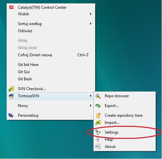This screenshot has height=159, width=162.
Task: Expand the Sortuj według submenu arrow
Action: (91, 24)
